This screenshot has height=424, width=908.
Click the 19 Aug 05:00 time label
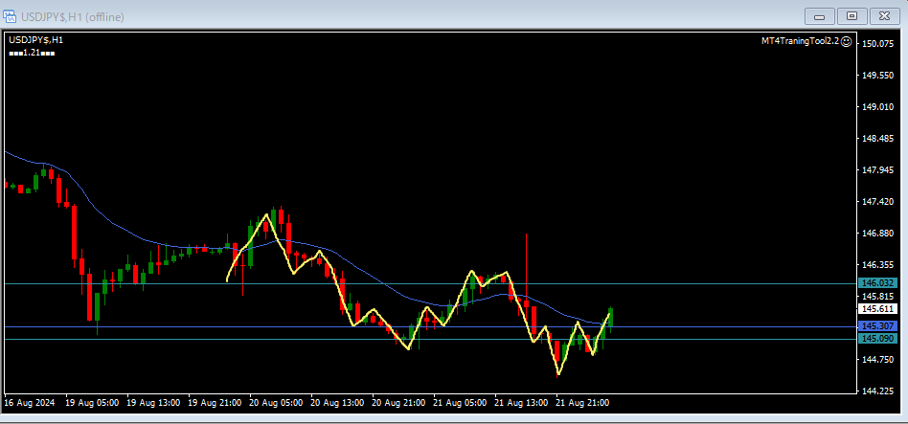coord(93,402)
